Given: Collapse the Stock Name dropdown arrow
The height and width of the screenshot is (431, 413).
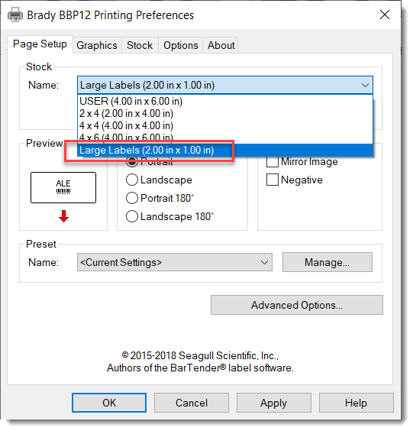Looking at the screenshot, I should (x=365, y=86).
